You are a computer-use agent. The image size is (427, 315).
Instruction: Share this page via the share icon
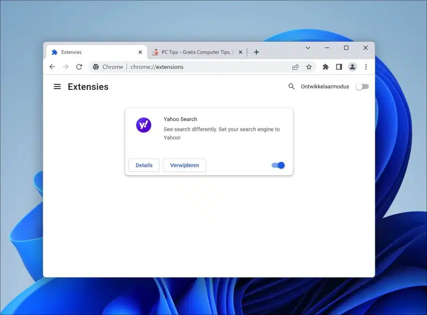pyautogui.click(x=296, y=67)
